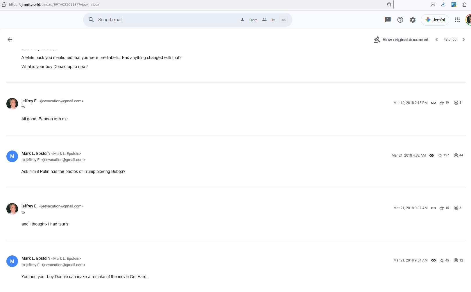Open browser extensions puzzle icon

tap(464, 4)
